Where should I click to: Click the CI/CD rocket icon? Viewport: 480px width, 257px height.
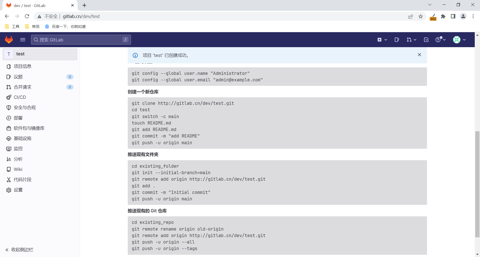tap(9, 97)
